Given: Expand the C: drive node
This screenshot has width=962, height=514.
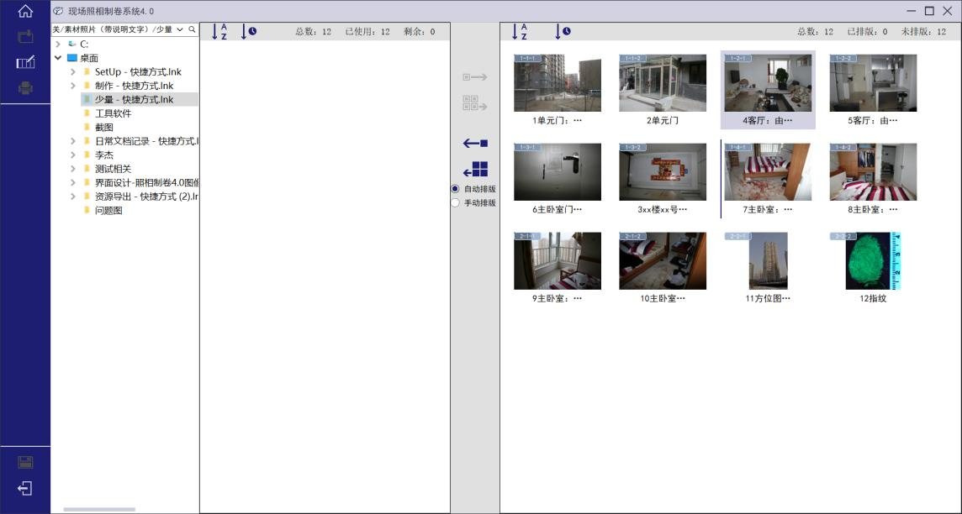Looking at the screenshot, I should [58, 45].
